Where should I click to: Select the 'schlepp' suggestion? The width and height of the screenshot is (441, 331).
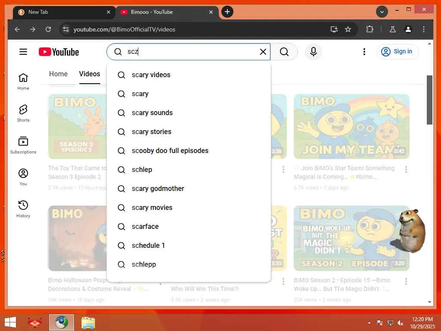coord(189,264)
